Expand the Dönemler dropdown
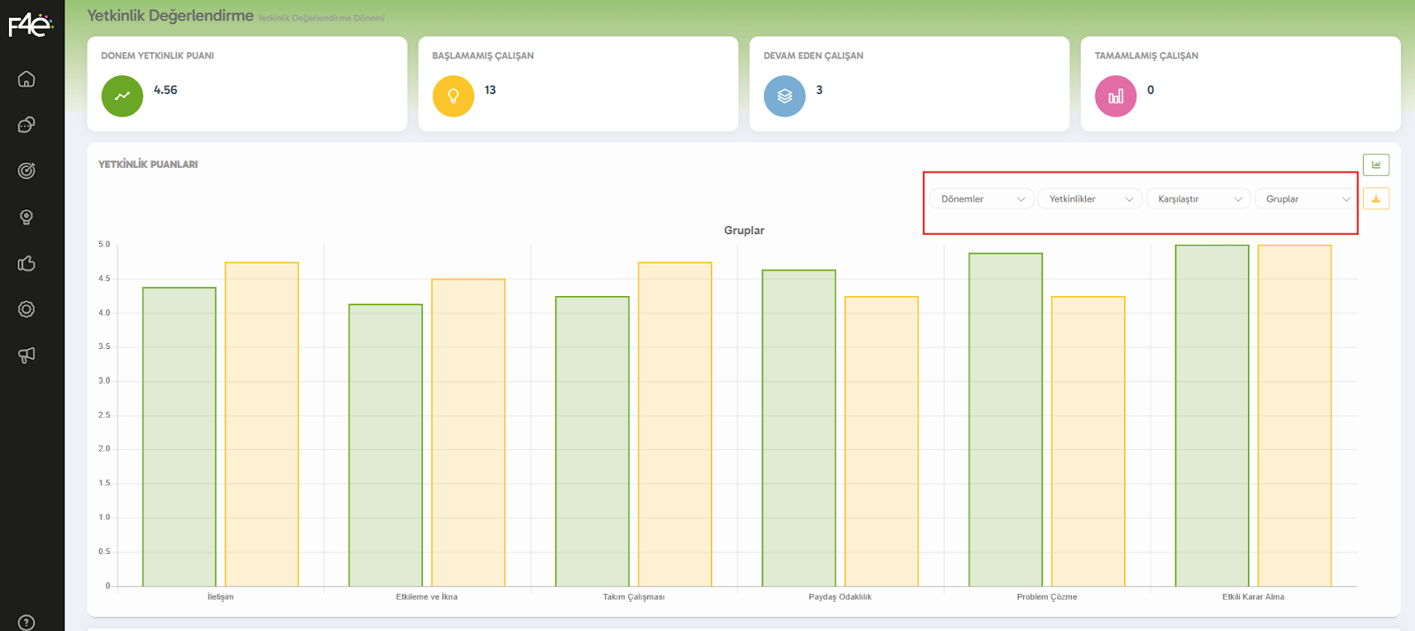Viewport: 1415px width, 631px height. point(982,199)
